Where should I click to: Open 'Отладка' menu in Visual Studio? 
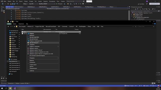click(31, 1)
